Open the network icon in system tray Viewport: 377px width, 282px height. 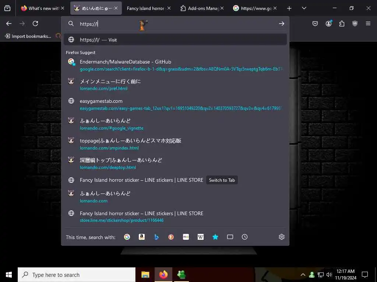pos(321,275)
